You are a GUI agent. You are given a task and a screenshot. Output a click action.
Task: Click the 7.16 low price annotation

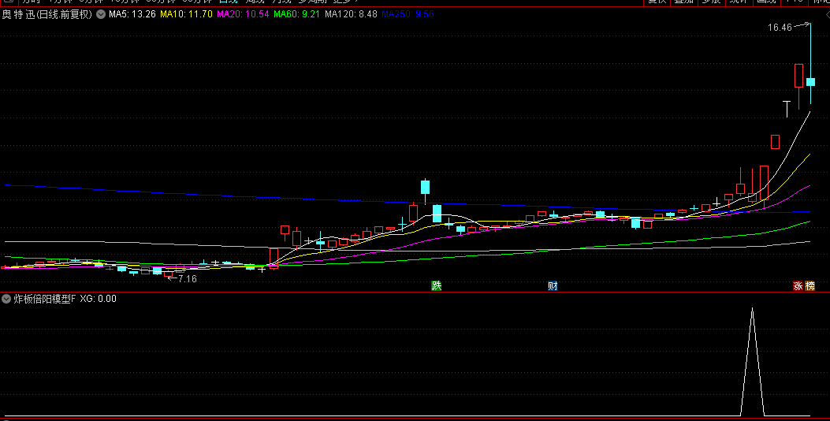pos(188,278)
